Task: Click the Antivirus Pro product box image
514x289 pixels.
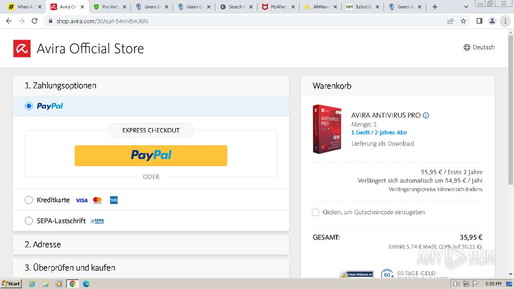Action: click(x=327, y=129)
